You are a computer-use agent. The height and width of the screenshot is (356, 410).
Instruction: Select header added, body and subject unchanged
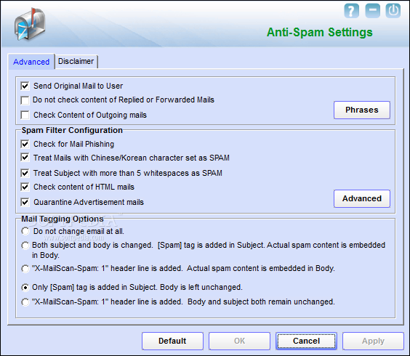(x=25, y=302)
